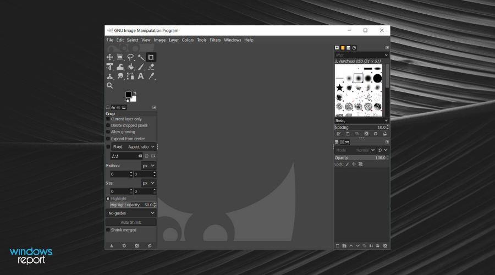Duplicate the selected brush

[x=357, y=134]
